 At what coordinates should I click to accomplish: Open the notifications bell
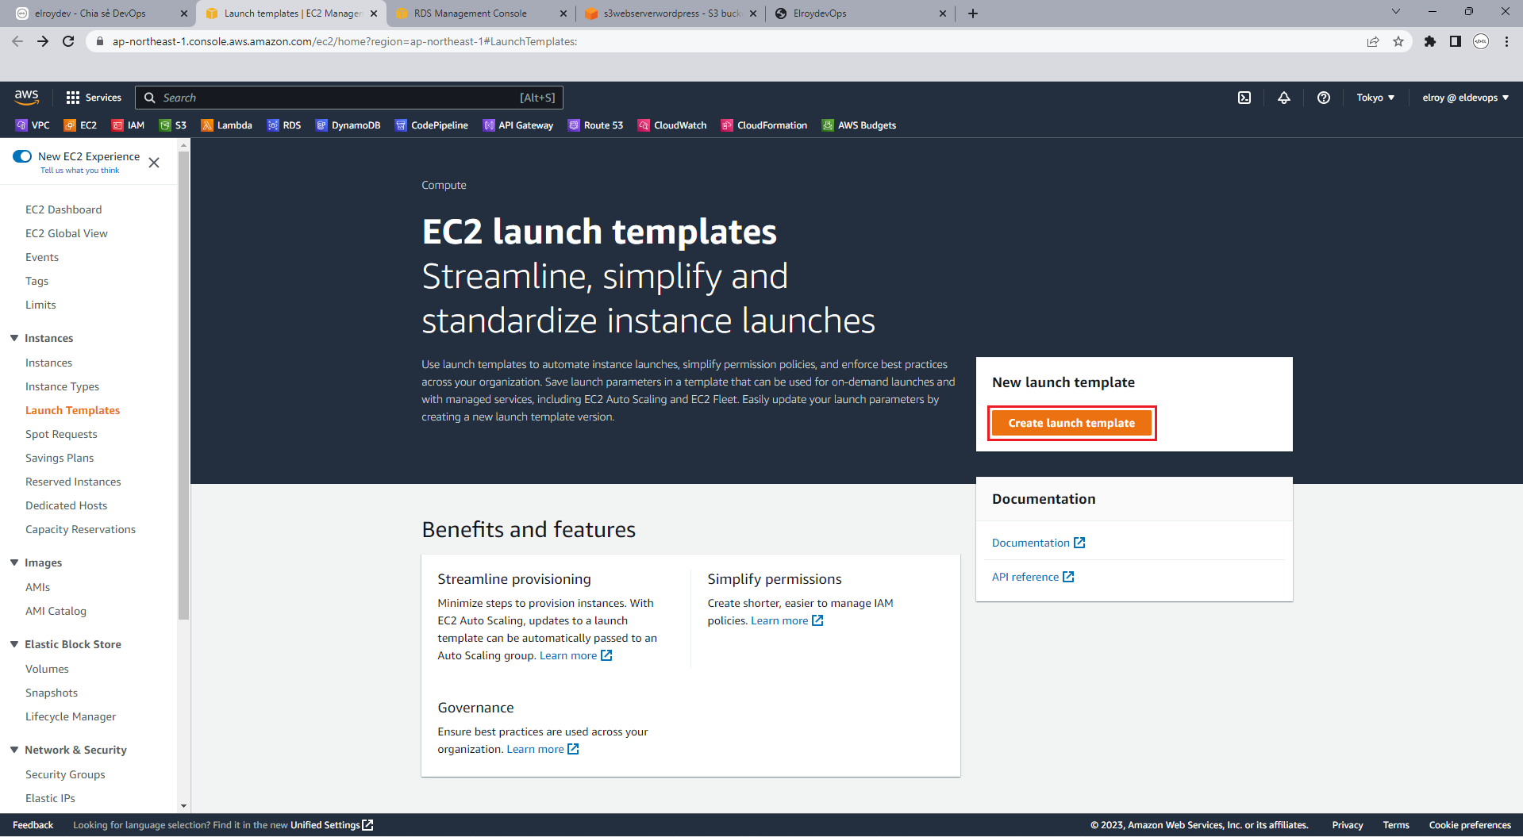[1283, 98]
